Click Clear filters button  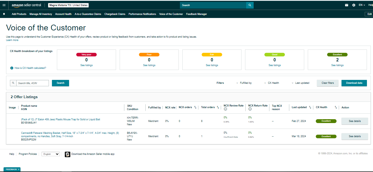(x=328, y=83)
